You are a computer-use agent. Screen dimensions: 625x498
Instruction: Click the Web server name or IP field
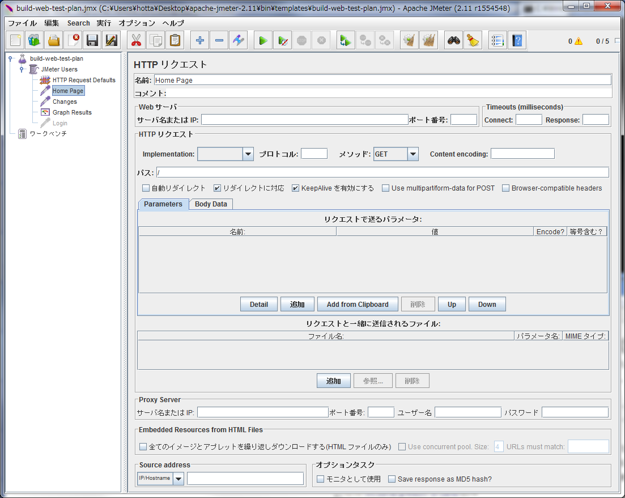(x=304, y=119)
